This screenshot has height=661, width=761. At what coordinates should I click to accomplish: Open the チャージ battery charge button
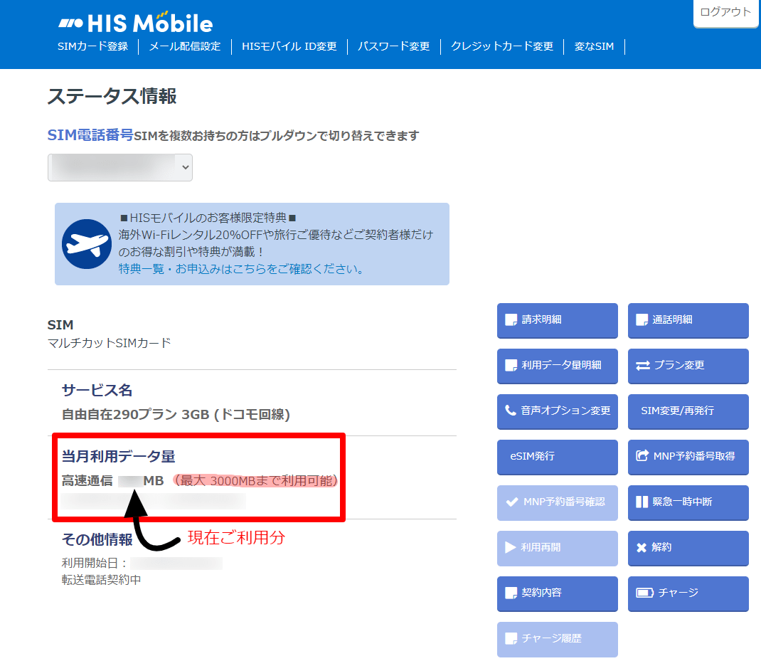tap(688, 593)
